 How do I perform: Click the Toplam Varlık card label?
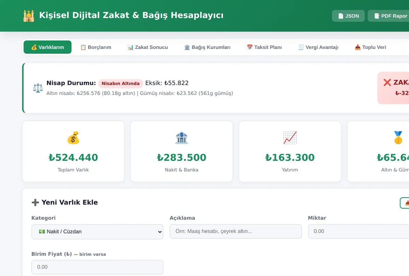click(73, 170)
